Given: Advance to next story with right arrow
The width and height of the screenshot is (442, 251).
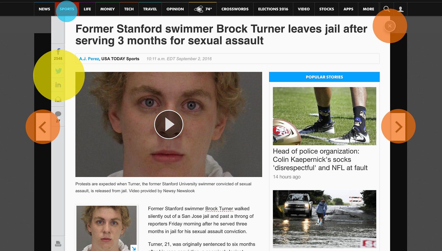Looking at the screenshot, I should 398,127.
